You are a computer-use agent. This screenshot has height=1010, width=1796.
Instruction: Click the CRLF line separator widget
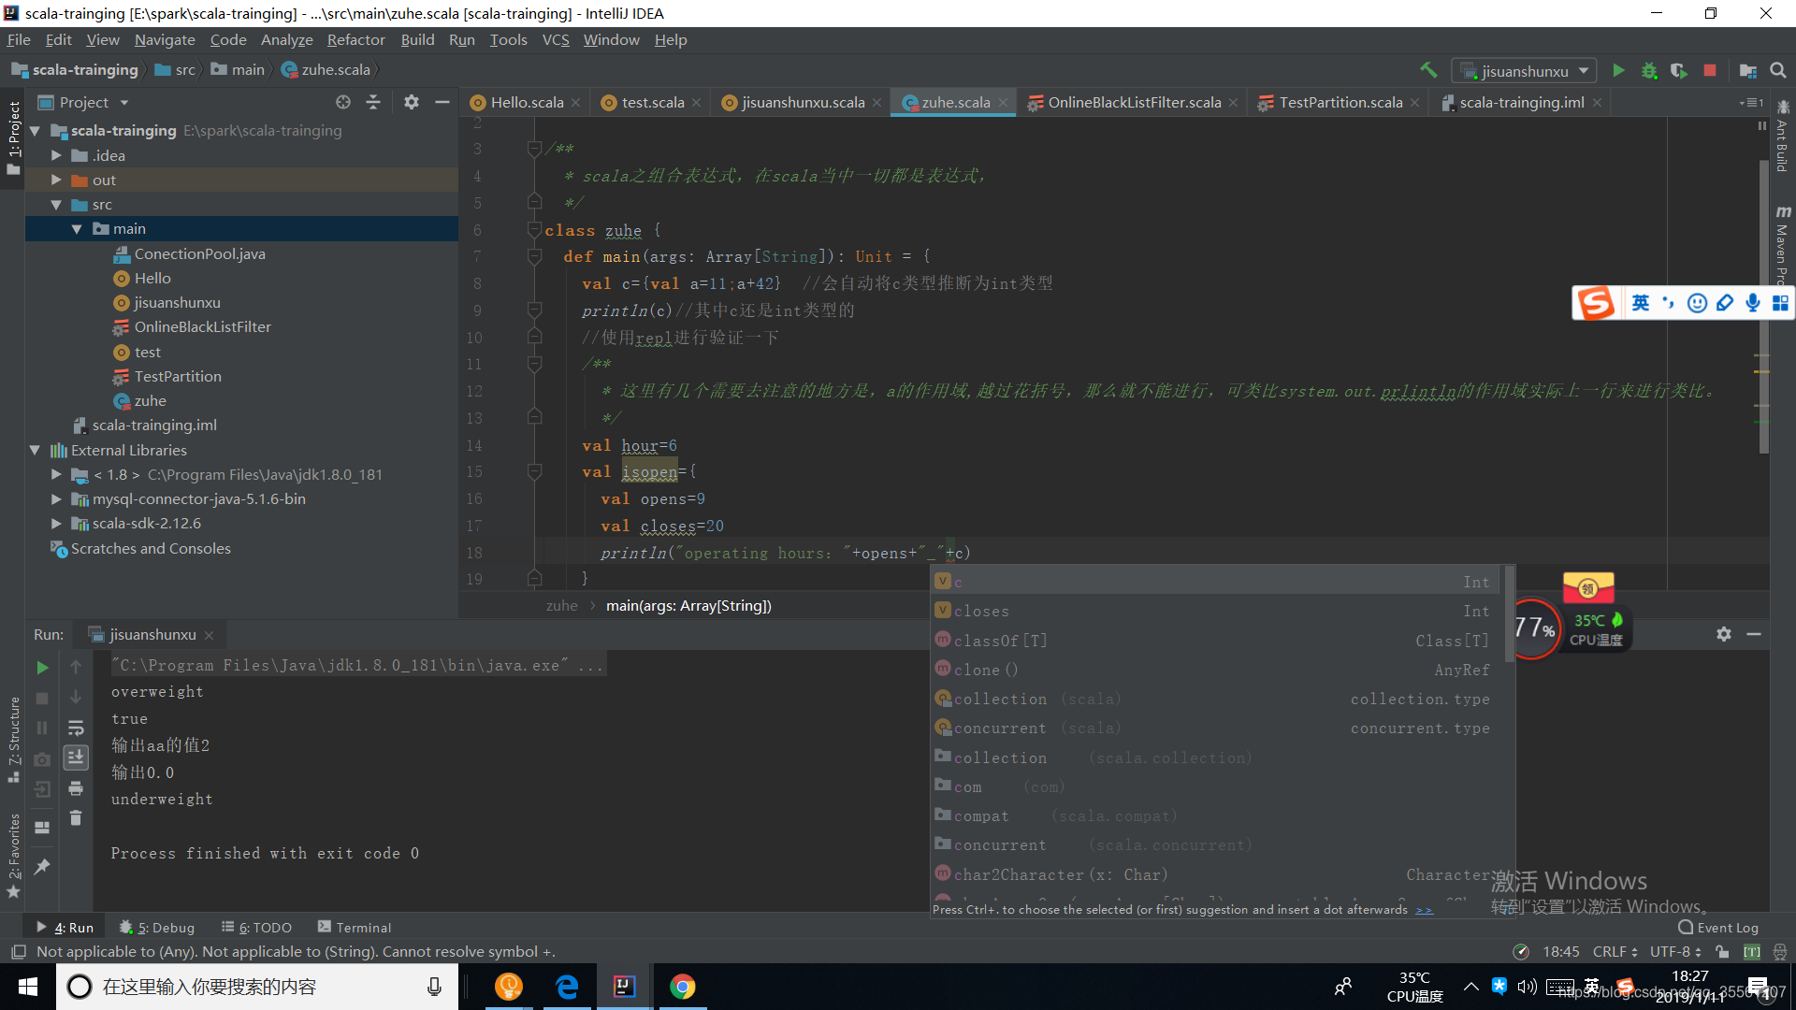click(x=1615, y=951)
